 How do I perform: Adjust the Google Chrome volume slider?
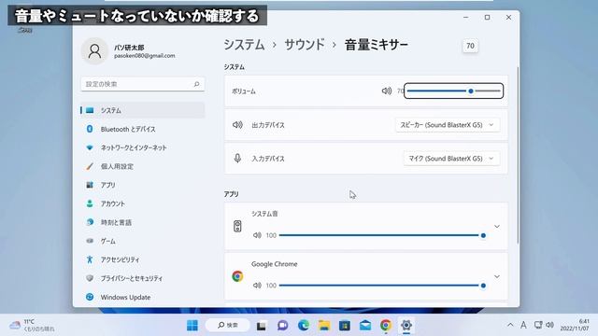[x=382, y=286]
